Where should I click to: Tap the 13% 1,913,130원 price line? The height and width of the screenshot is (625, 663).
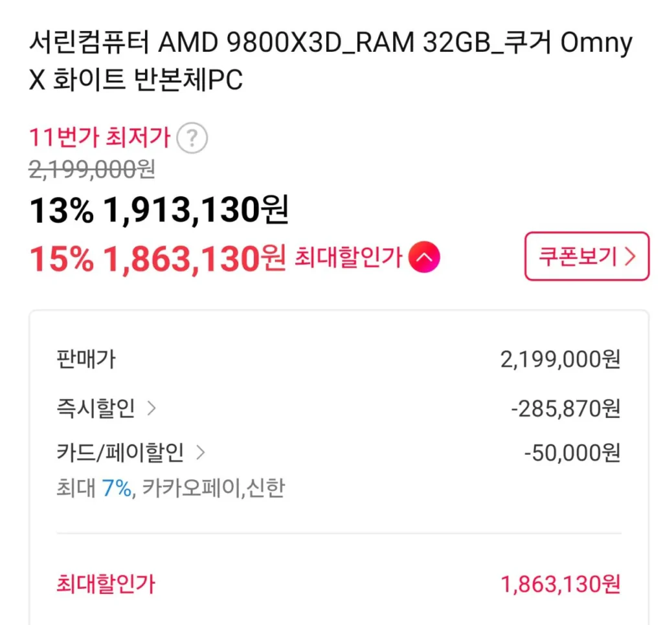click(159, 210)
